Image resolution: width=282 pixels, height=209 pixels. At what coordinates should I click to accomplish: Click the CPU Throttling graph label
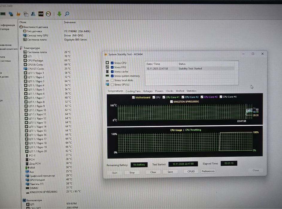point(193,130)
